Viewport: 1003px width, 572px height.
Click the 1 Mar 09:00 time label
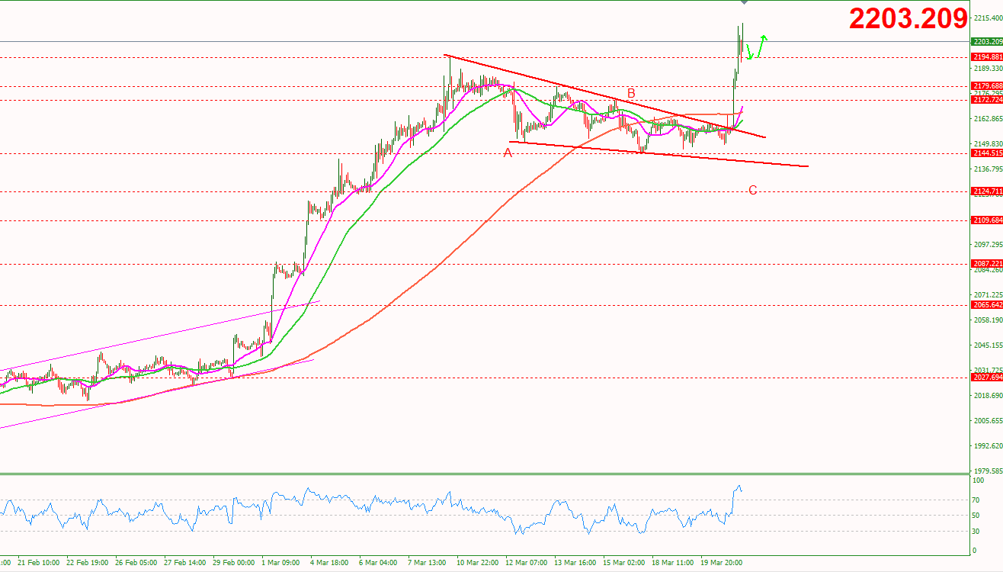(280, 563)
